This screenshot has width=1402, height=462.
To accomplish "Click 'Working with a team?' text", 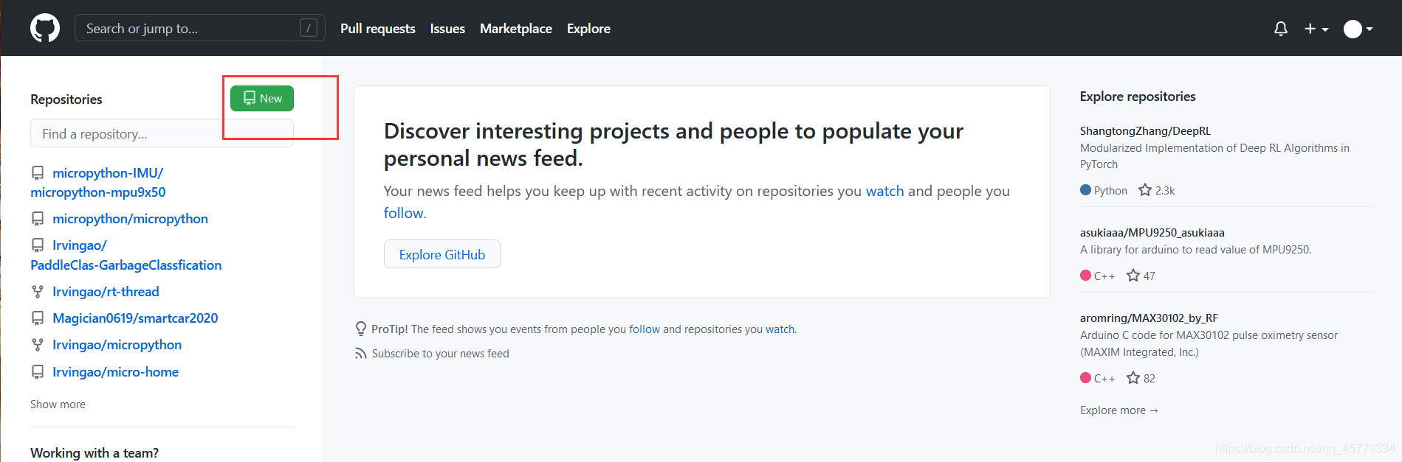I will [95, 453].
